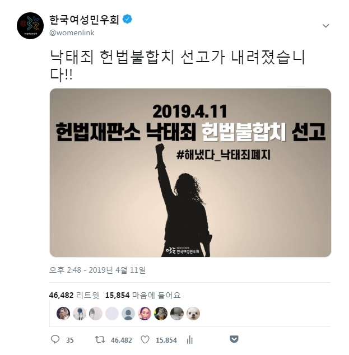This screenshot has height=355, width=349.
Task: Open the tweet options chevron menu
Action: [x=325, y=26]
